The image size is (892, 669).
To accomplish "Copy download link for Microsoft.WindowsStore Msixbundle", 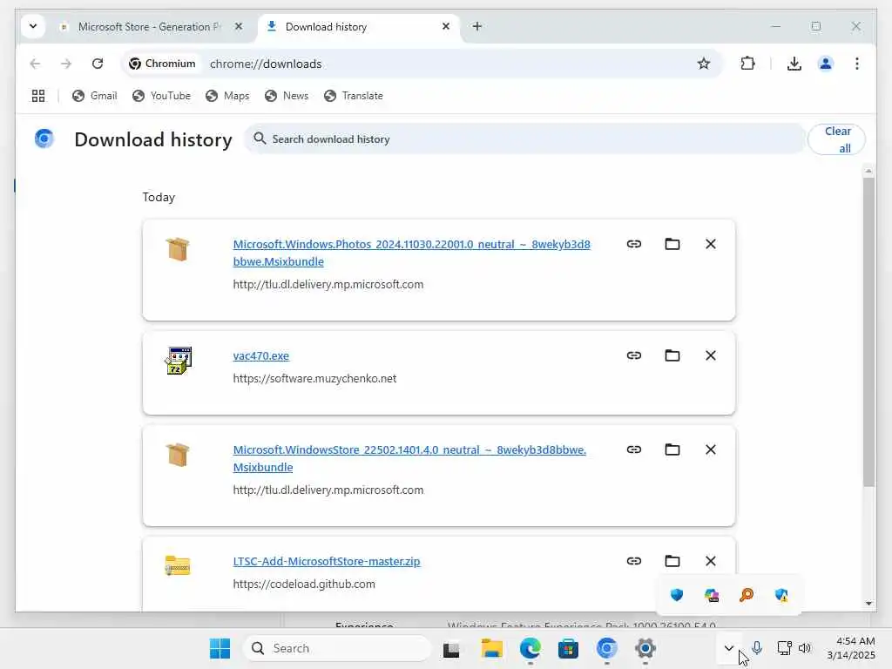I will tap(634, 449).
